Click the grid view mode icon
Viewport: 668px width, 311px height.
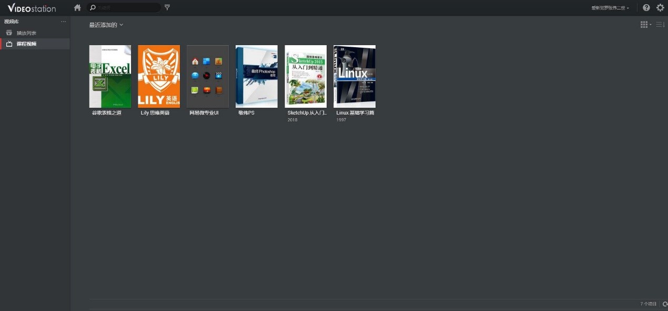tap(645, 25)
